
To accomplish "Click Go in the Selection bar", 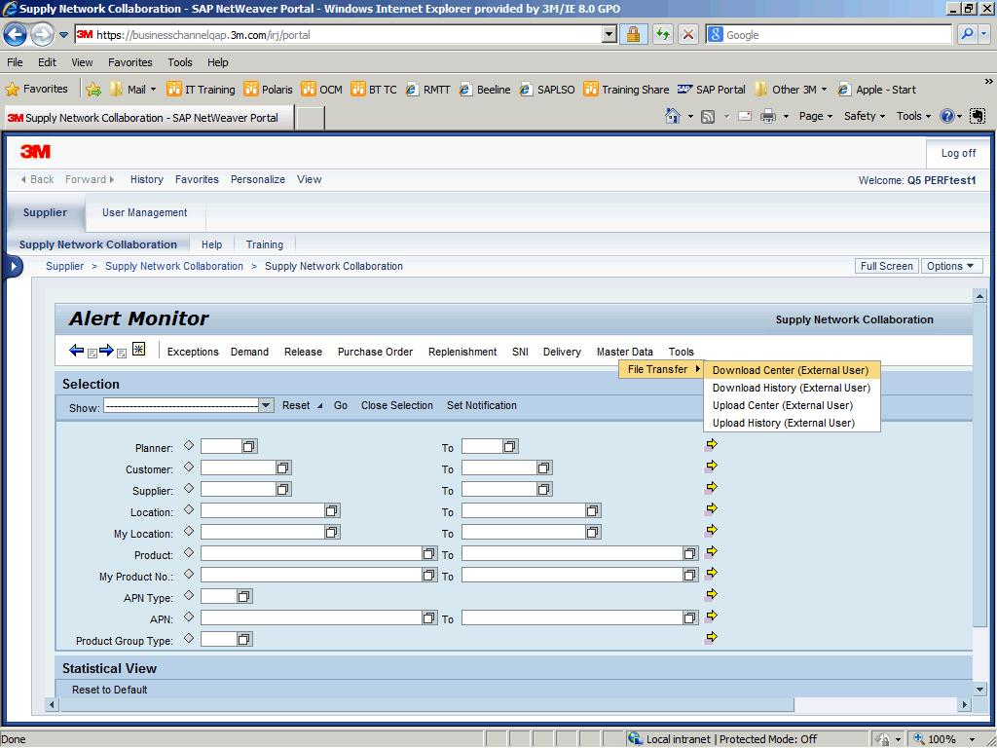I will tap(341, 405).
